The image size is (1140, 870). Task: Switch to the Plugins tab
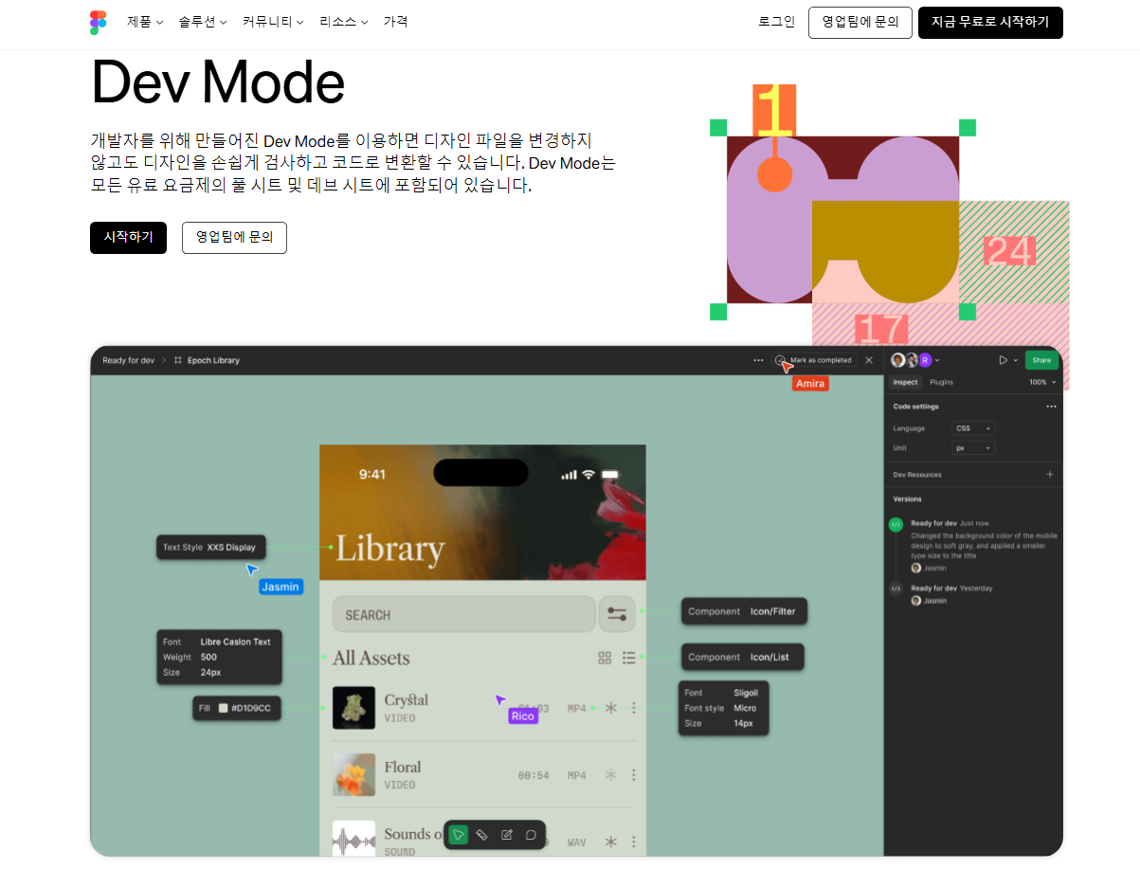click(941, 382)
